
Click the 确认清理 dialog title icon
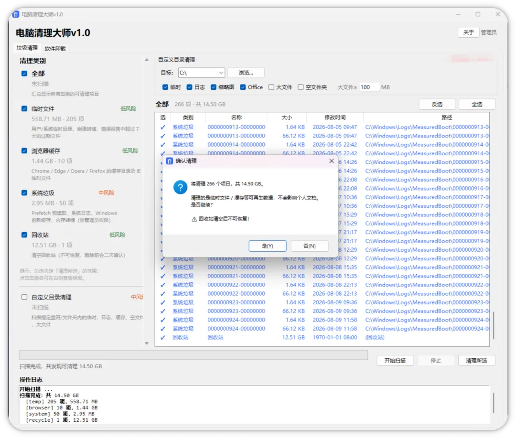pos(170,161)
